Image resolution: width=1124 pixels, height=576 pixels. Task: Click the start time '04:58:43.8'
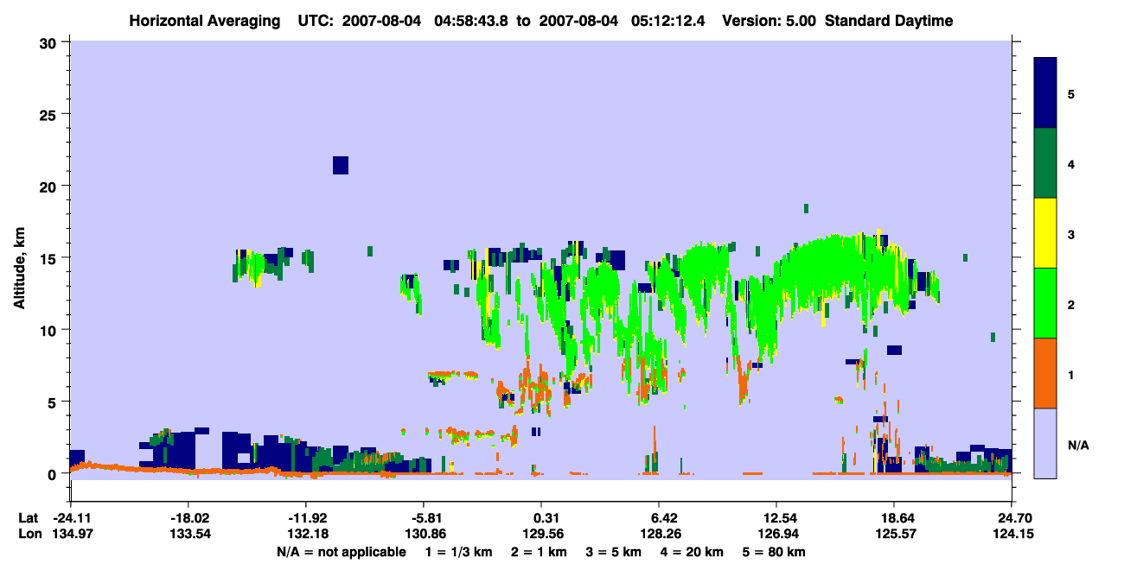click(469, 21)
